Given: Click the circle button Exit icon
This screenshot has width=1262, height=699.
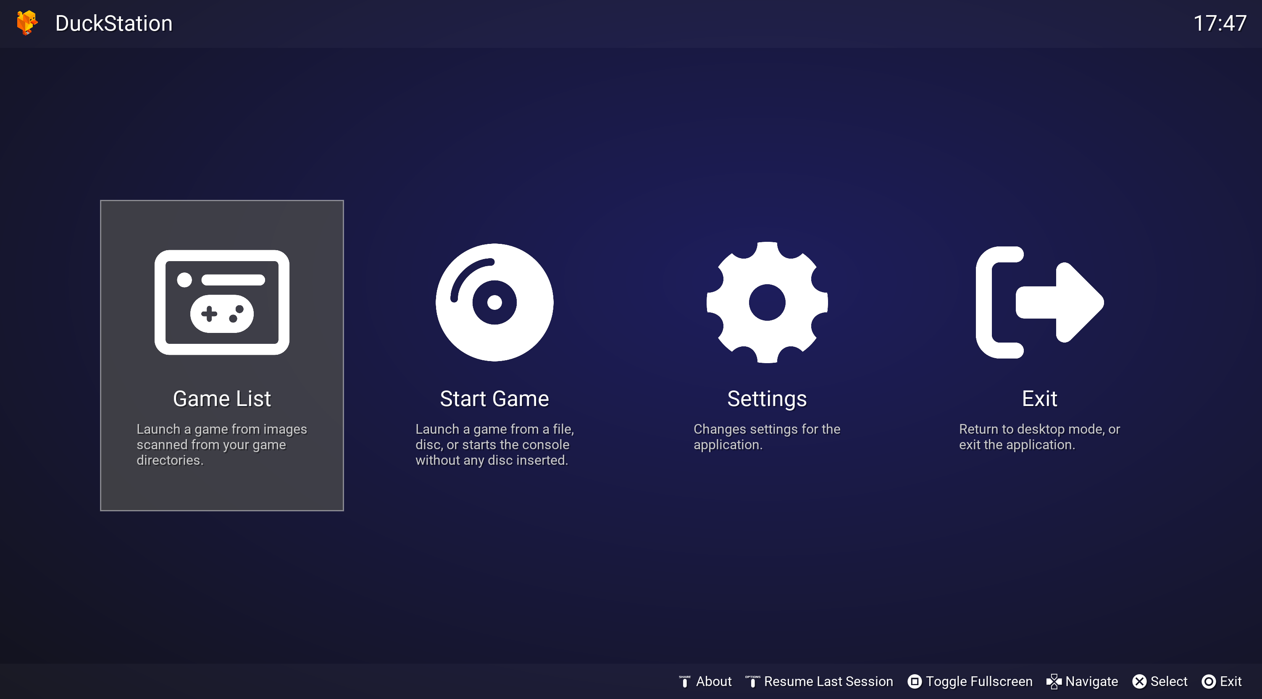Looking at the screenshot, I should pyautogui.click(x=1209, y=681).
